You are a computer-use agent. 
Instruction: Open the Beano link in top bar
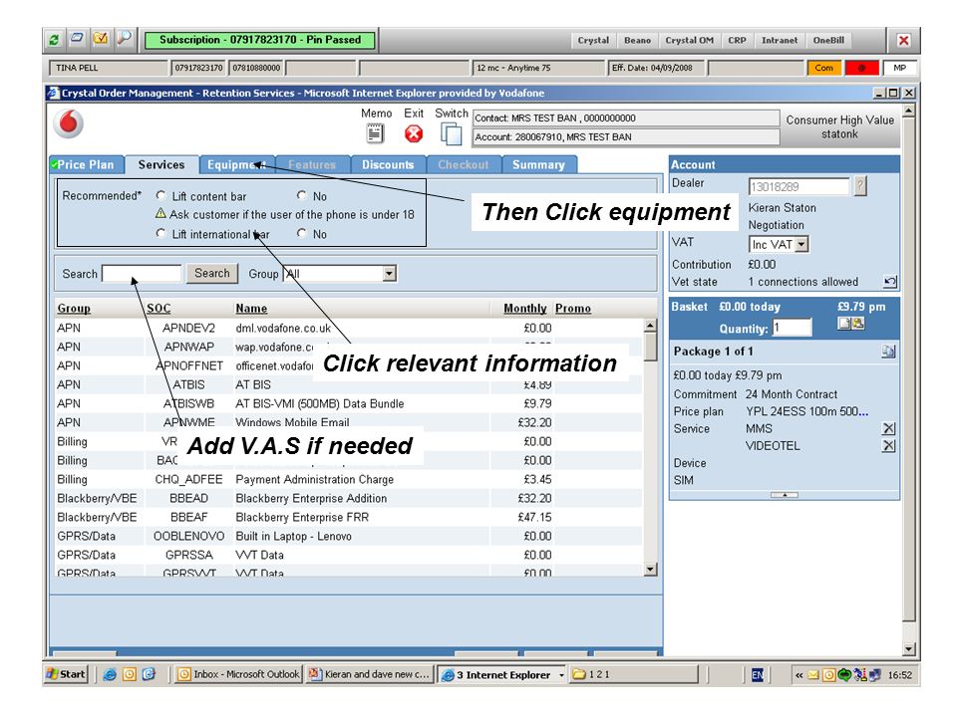point(637,40)
